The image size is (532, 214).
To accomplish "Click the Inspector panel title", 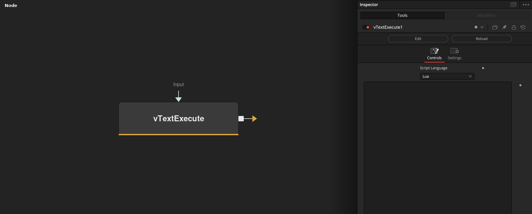I will (369, 5).
